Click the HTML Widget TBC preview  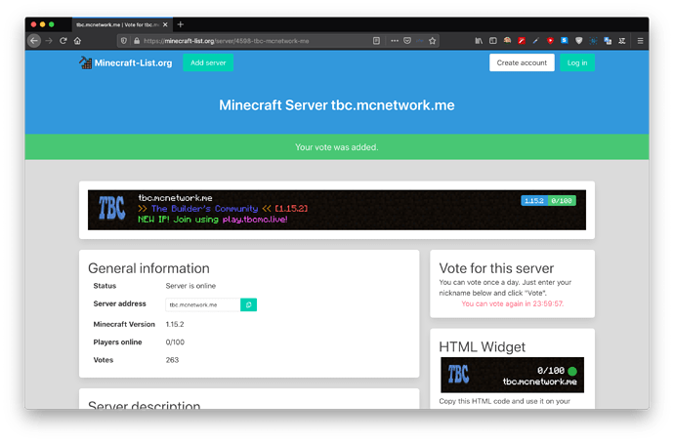click(513, 375)
